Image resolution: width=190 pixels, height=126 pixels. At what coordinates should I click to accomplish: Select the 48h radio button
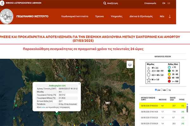pos(161,90)
